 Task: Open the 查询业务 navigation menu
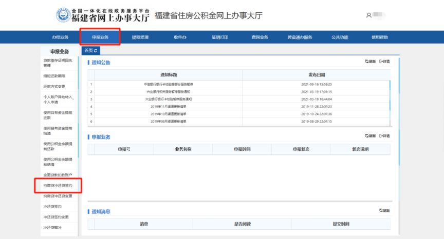click(x=260, y=37)
